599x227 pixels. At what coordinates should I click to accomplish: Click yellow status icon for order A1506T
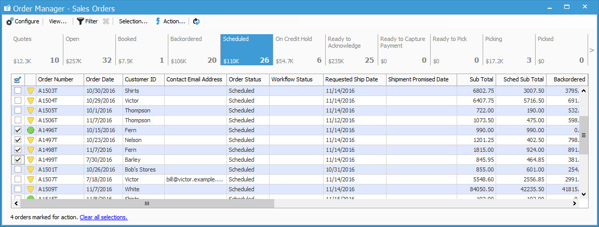point(31,120)
